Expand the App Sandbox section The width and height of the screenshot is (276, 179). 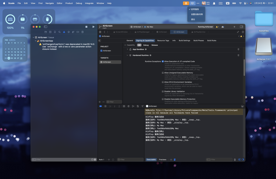tap(127, 49)
